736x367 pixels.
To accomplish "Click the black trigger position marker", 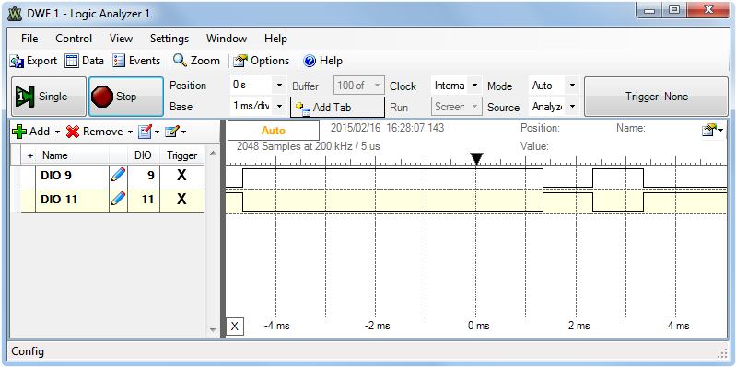I will pyautogui.click(x=476, y=159).
